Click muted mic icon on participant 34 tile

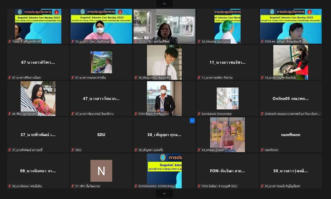click(199, 150)
